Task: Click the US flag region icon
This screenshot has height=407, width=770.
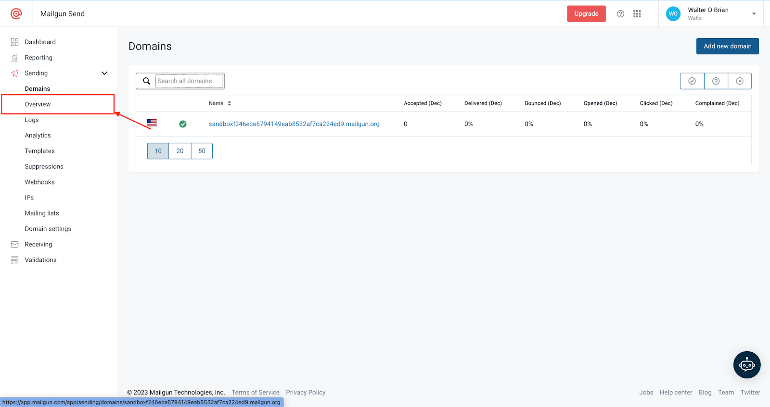Action: [x=152, y=123]
